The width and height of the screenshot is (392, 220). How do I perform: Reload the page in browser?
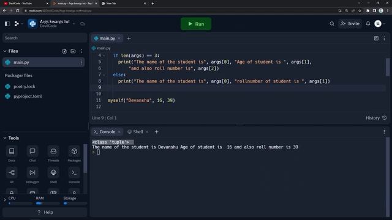(x=18, y=11)
